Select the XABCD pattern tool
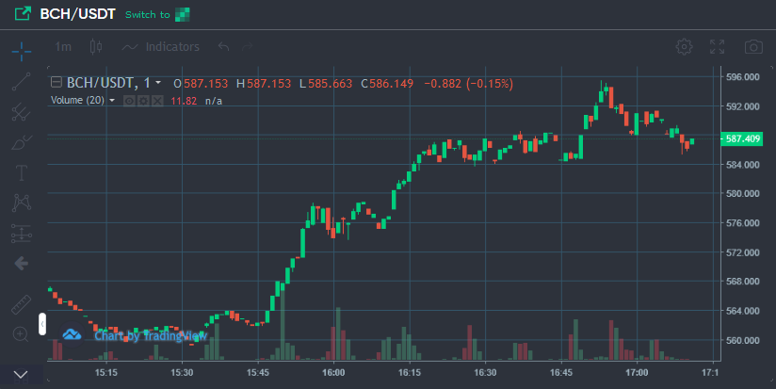Viewport: 776px width, 389px height. tap(22, 203)
